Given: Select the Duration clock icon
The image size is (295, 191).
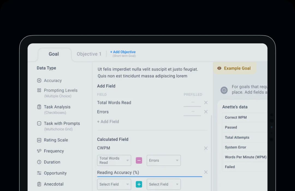Looking at the screenshot, I should click(x=39, y=162).
